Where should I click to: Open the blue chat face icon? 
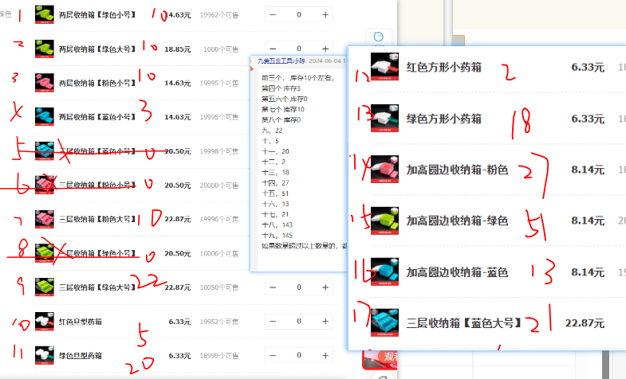[x=378, y=37]
